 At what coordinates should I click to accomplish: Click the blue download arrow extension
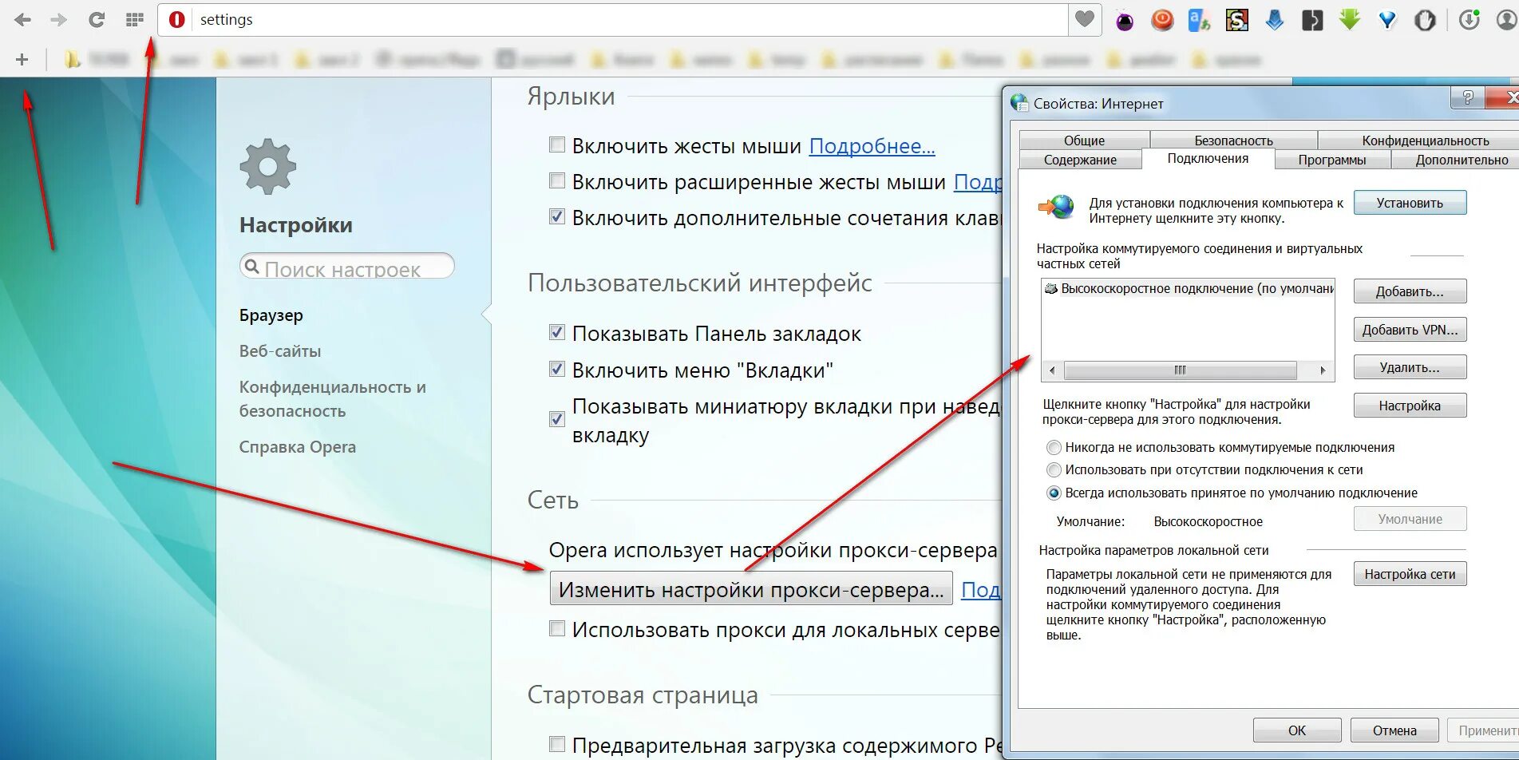[1275, 20]
